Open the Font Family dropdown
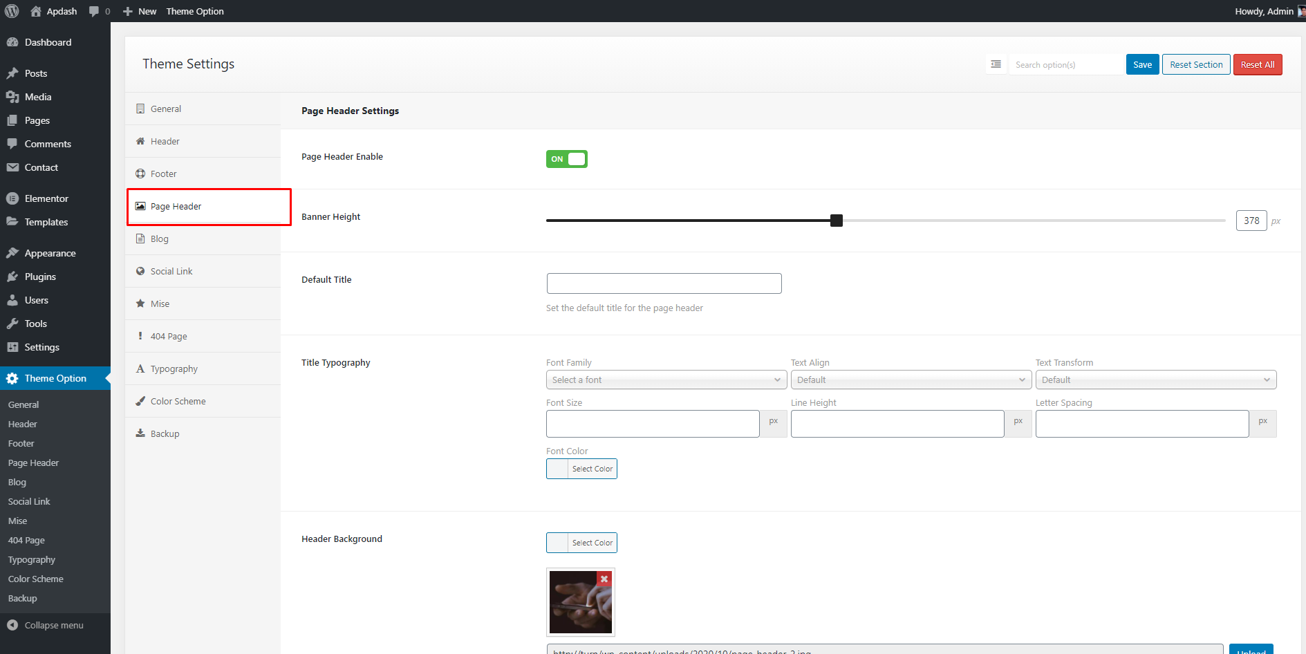 point(666,380)
